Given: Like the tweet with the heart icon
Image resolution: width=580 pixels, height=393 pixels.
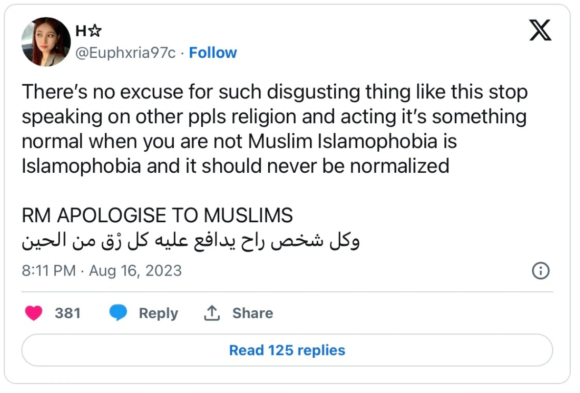Looking at the screenshot, I should point(34,313).
